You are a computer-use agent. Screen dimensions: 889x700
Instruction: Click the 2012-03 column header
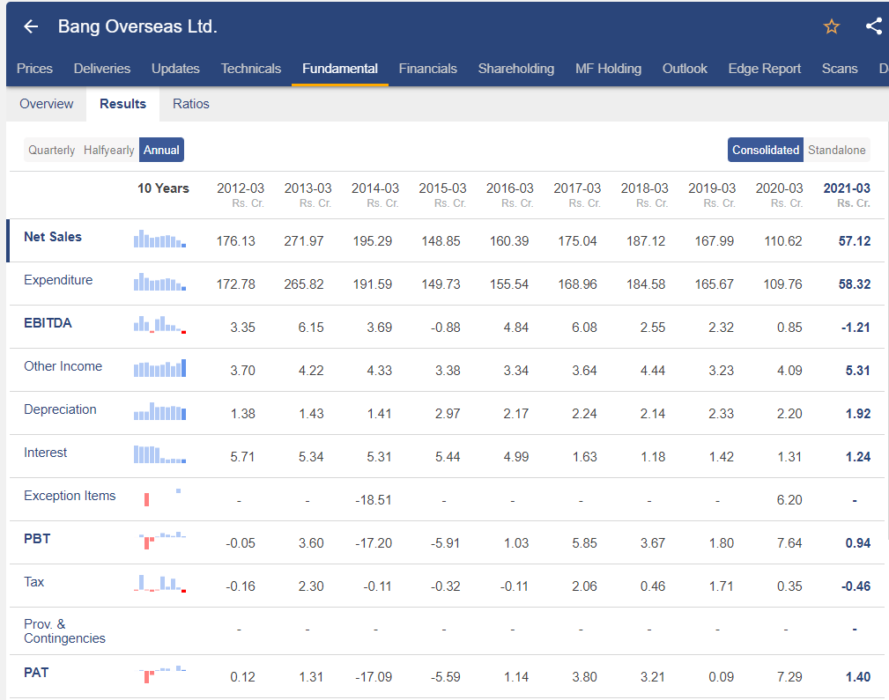pyautogui.click(x=241, y=194)
